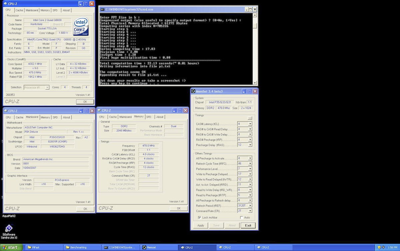The image size is (400, 251).
Task: Open the Windows Start menu
Action: pos(11,247)
